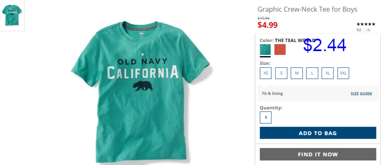Select size M
The image size is (381, 165).
tap(297, 73)
